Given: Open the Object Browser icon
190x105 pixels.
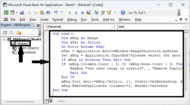Looking at the screenshot, I should pyautogui.click(x=109, y=12).
